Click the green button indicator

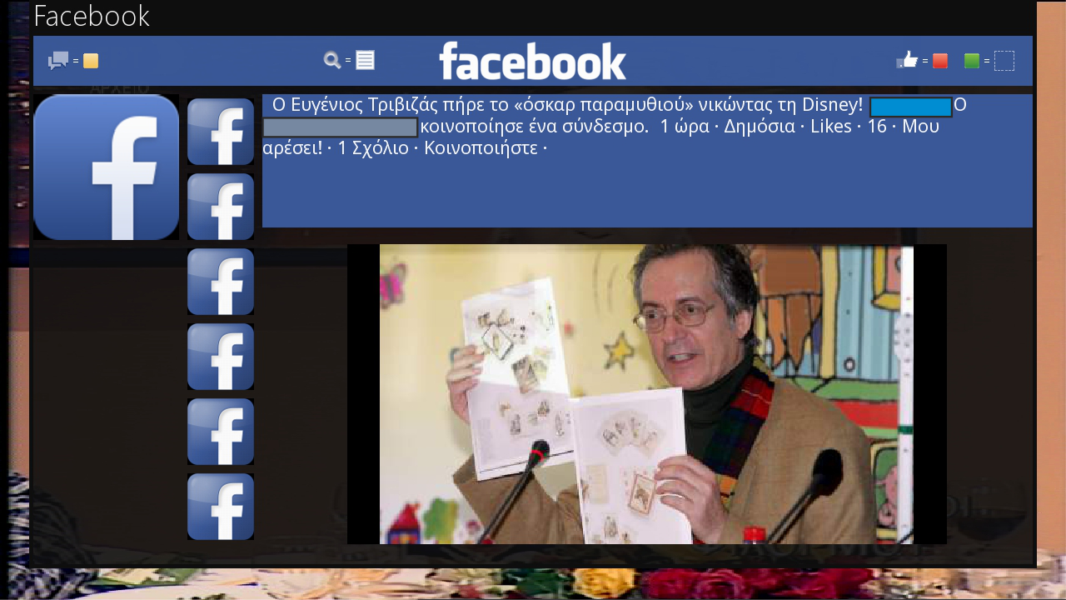(971, 61)
